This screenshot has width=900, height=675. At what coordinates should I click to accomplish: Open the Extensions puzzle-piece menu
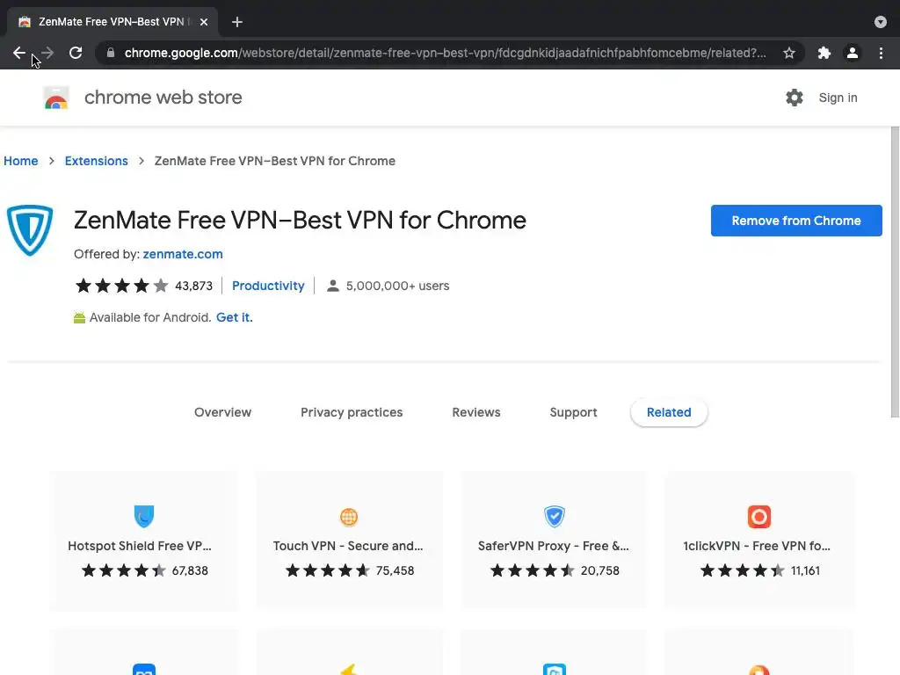click(x=824, y=53)
